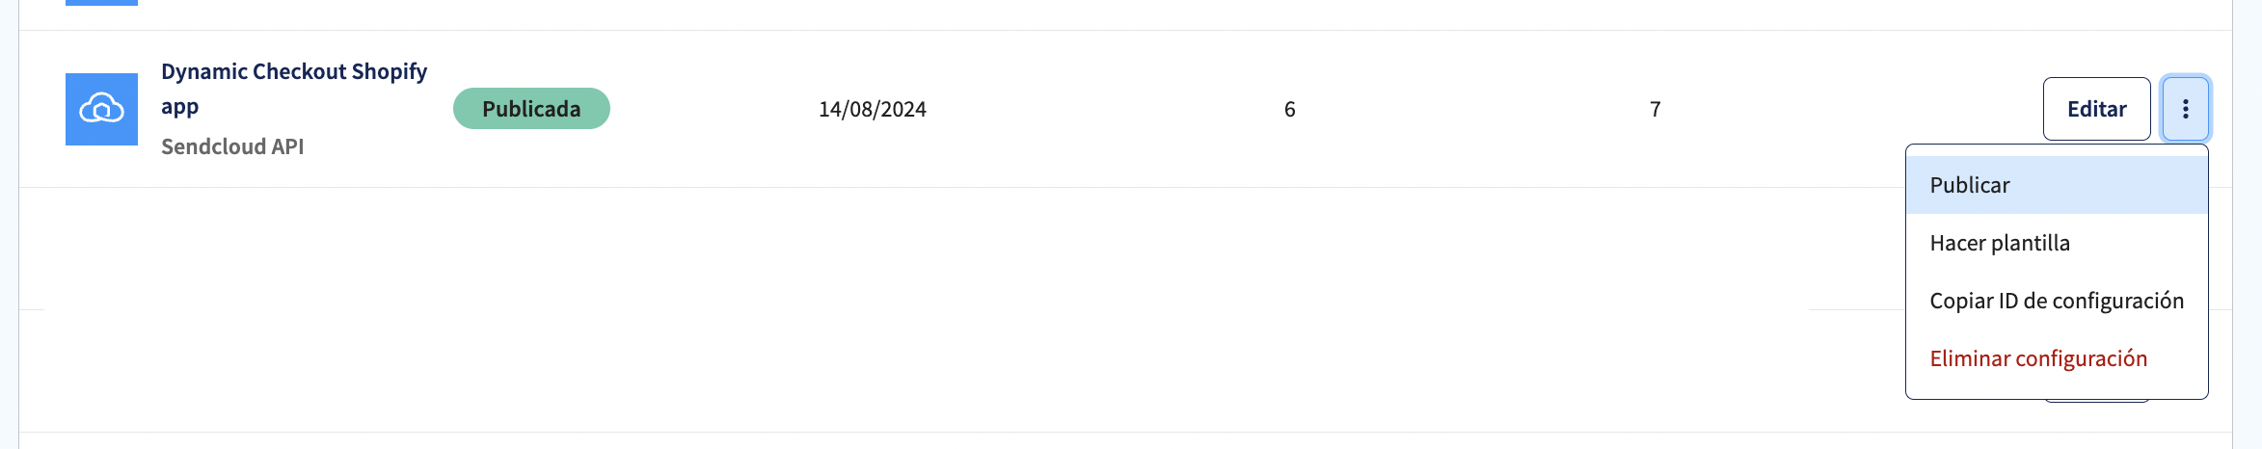Click the value 6 in the row

pos(1289,109)
